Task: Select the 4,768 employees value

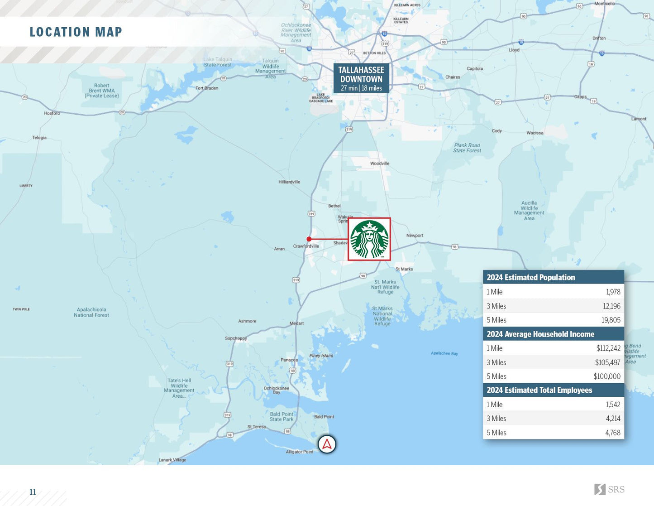Action: coord(613,433)
